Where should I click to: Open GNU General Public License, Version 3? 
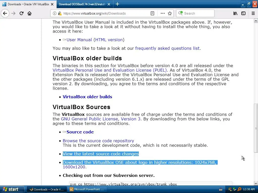101,119
